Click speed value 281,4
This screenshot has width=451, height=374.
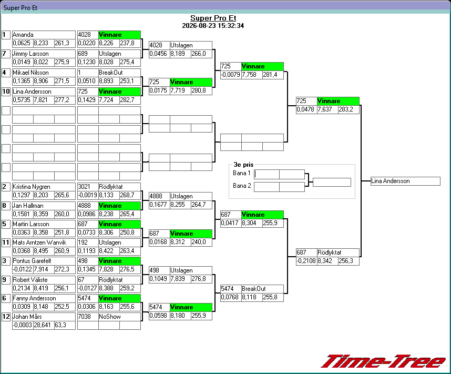click(273, 75)
